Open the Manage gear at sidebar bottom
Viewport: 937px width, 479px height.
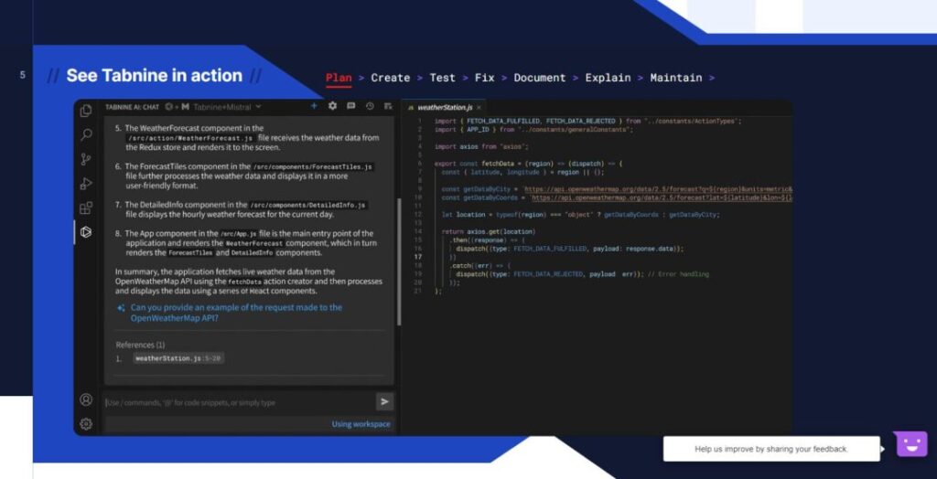point(86,424)
